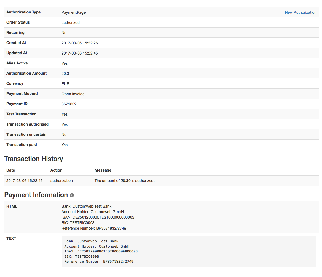This screenshot has height=277, width=322.
Task: Select the Action column header
Action: click(x=56, y=170)
